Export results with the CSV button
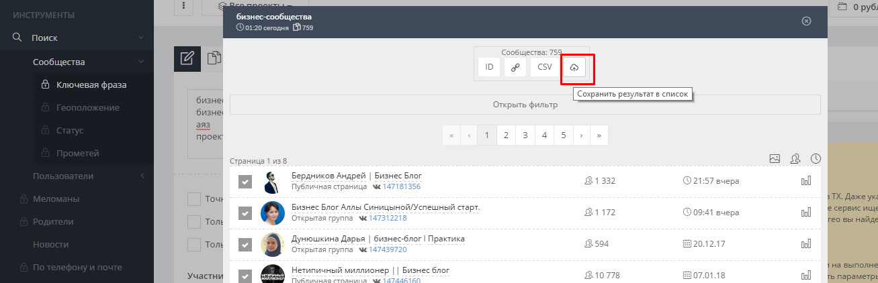Image resolution: width=878 pixels, height=283 pixels. tap(545, 68)
